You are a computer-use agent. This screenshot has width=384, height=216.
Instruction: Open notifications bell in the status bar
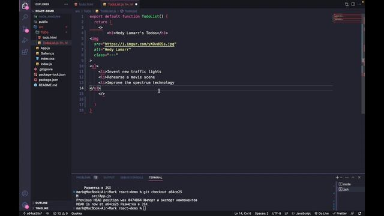coord(359,214)
